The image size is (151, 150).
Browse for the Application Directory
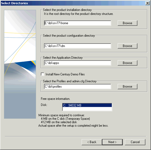(x=128, y=63)
